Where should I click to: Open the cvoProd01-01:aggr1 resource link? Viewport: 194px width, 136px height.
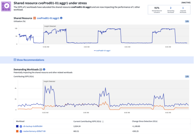48,18
